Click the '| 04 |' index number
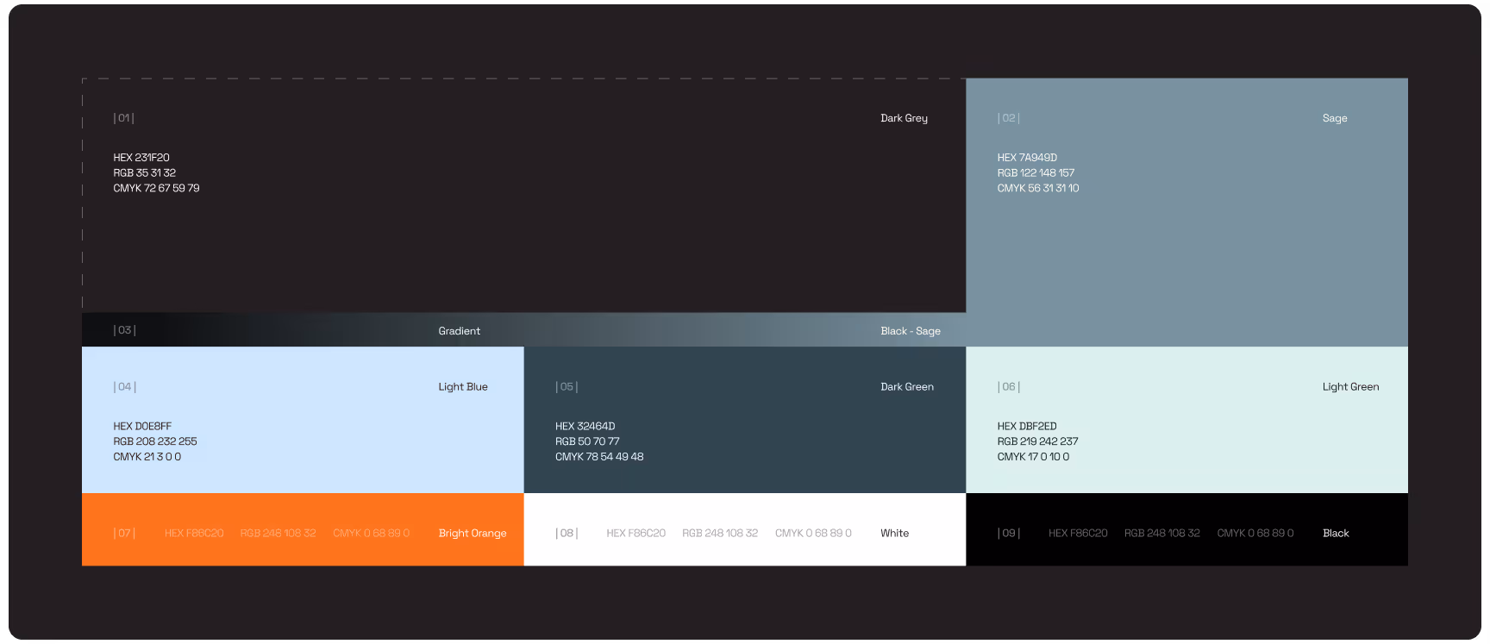The width and height of the screenshot is (1490, 644). pyautogui.click(x=125, y=387)
